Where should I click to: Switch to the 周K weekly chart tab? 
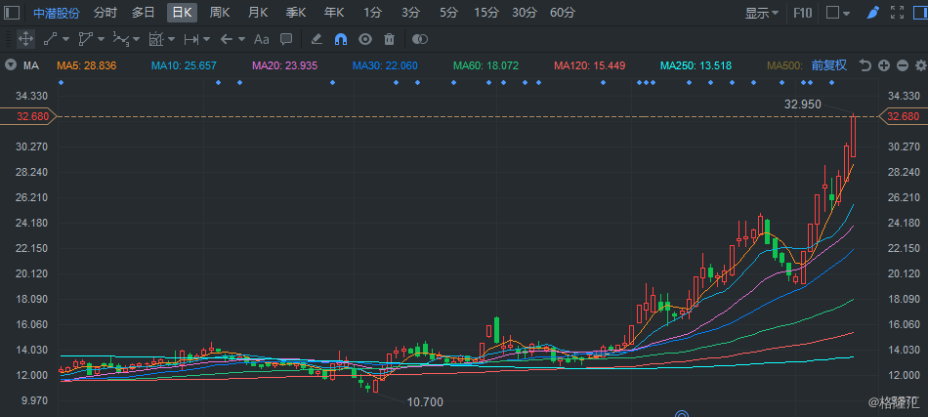tap(220, 13)
